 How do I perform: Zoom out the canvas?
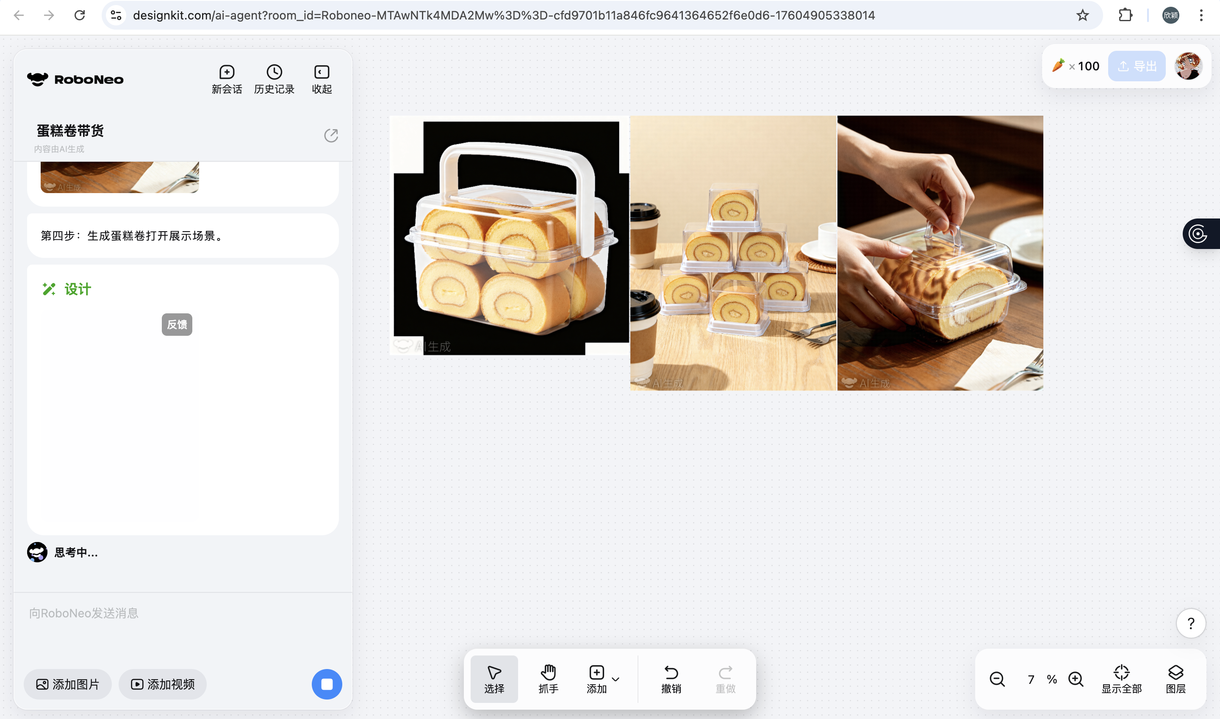pos(997,679)
